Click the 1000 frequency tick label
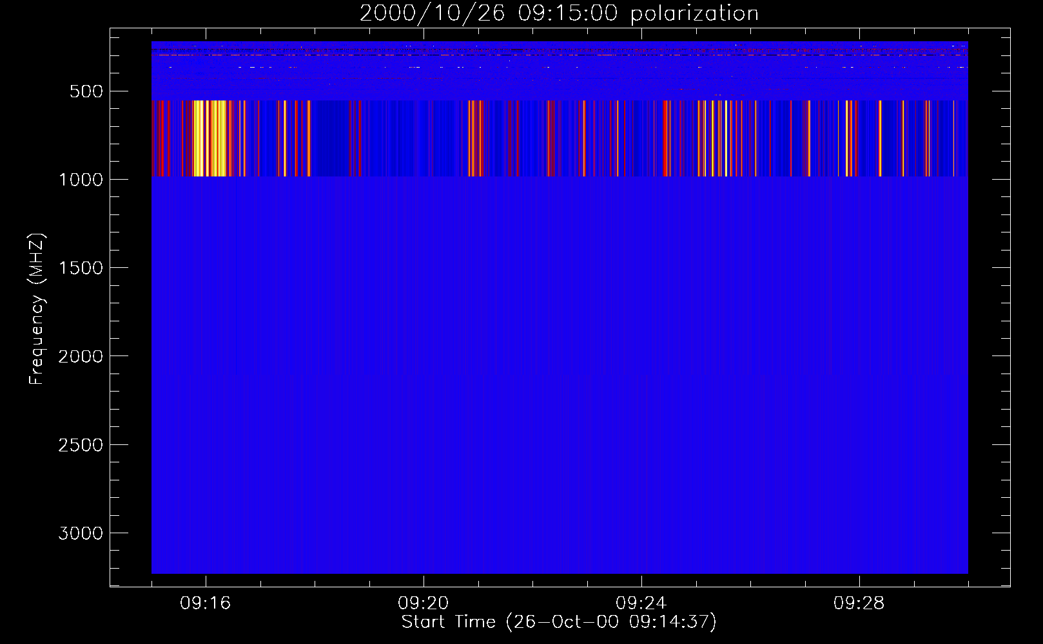This screenshot has height=644, width=1043. (x=81, y=180)
